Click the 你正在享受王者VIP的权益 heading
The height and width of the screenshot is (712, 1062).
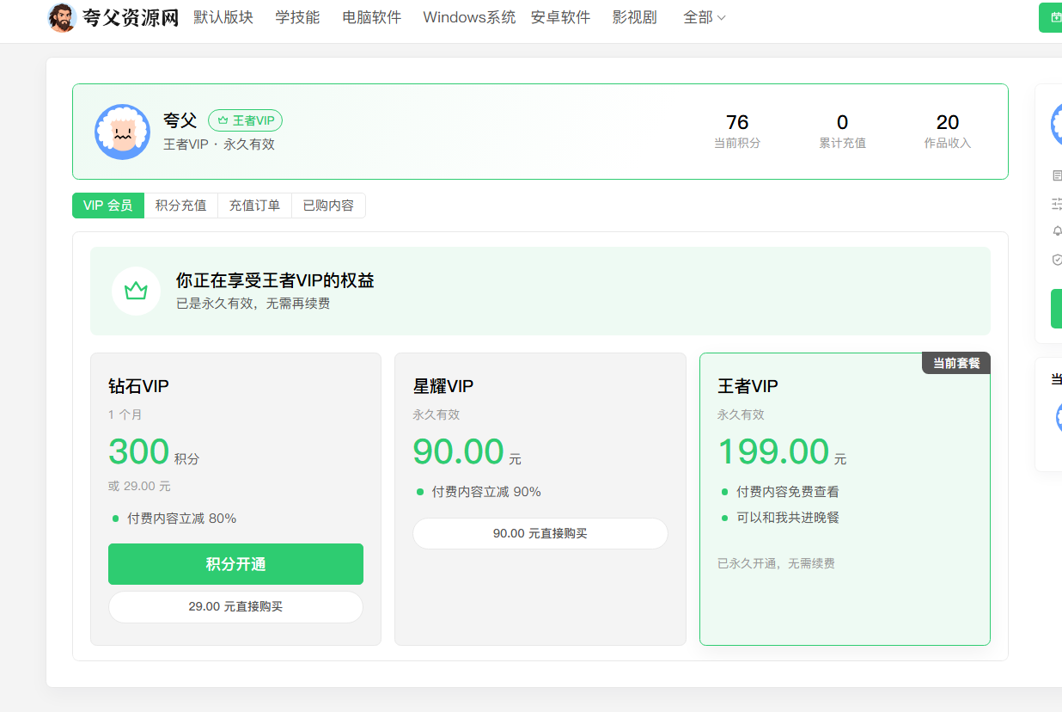[275, 280]
